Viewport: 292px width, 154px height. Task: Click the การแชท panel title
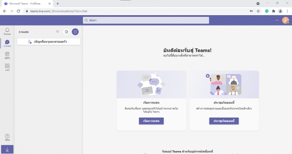tap(24, 32)
